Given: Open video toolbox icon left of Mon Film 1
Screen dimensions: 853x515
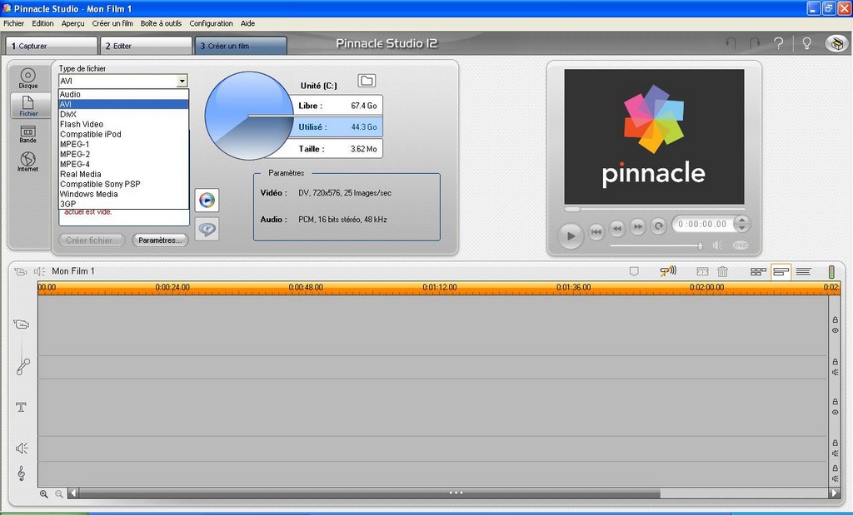Looking at the screenshot, I should [x=21, y=271].
